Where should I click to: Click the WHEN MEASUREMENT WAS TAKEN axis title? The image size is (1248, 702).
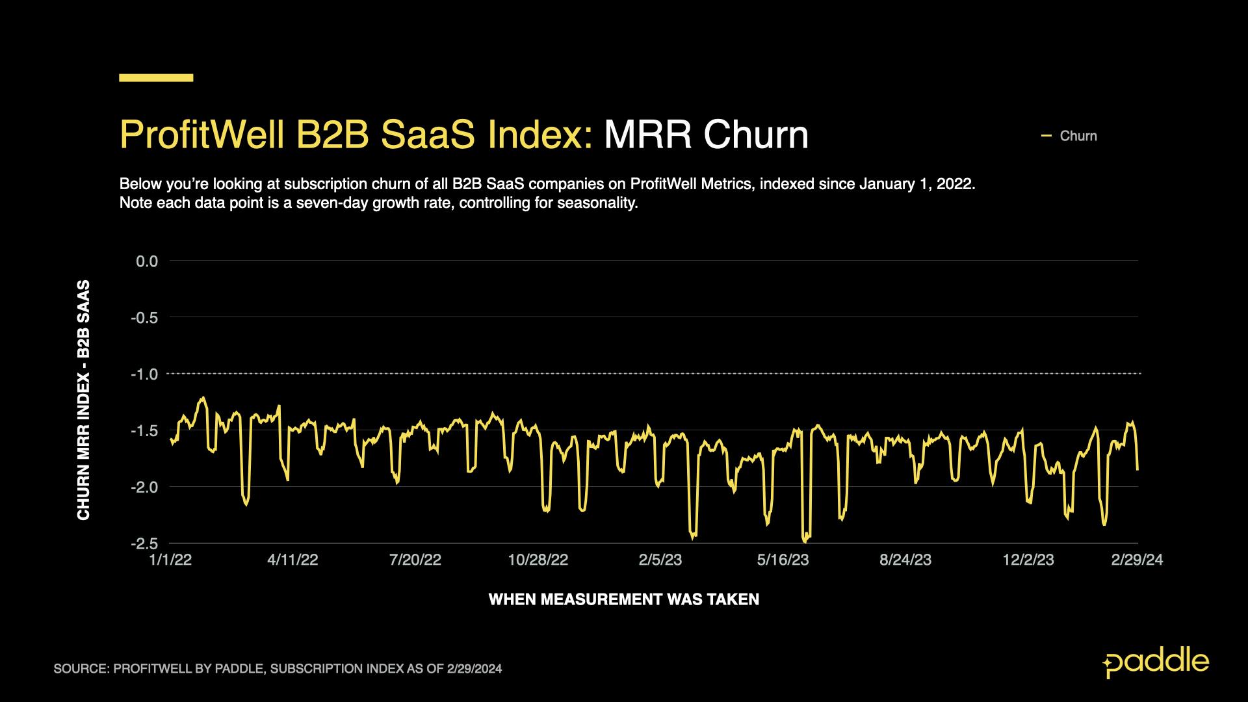coord(624,599)
